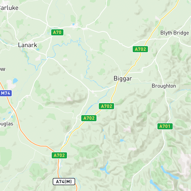
Task: Click the A702 shield southwest of Biggar
Action: (89, 118)
